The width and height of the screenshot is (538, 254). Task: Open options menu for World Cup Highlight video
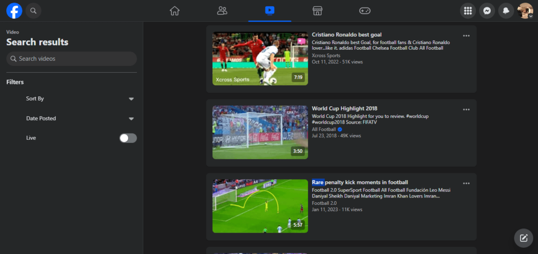tap(466, 109)
